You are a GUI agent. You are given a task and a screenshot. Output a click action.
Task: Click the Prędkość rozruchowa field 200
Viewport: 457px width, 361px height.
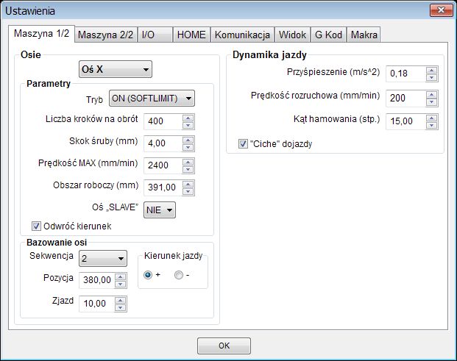pyautogui.click(x=406, y=99)
